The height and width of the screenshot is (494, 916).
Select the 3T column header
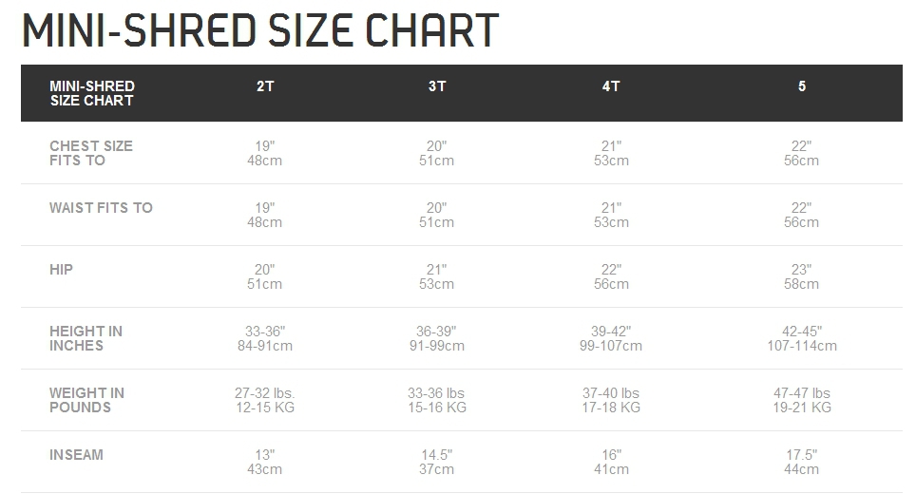click(437, 86)
